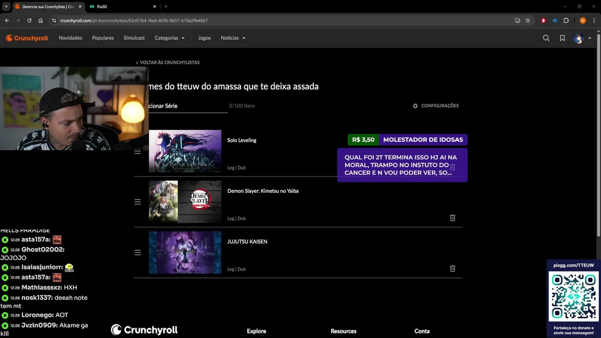Click Loronego chat message AOT

click(x=62, y=315)
